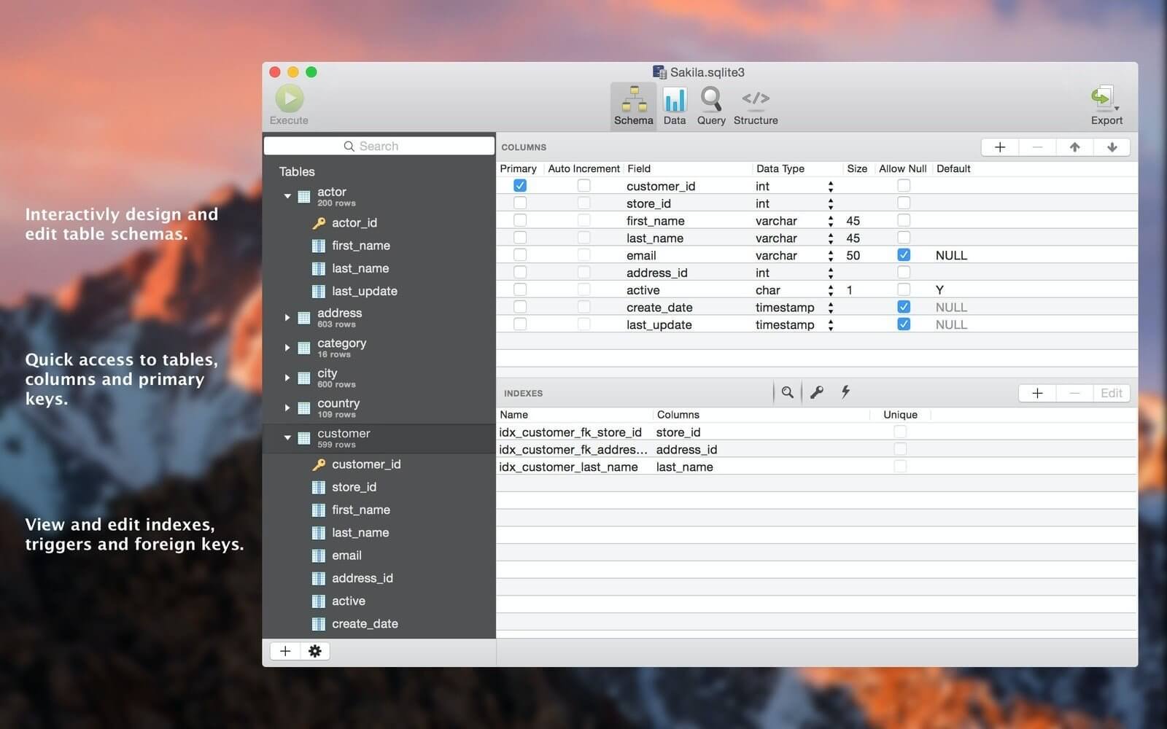Enable Allow Null for the address_id column
The width and height of the screenshot is (1167, 729).
(x=903, y=272)
